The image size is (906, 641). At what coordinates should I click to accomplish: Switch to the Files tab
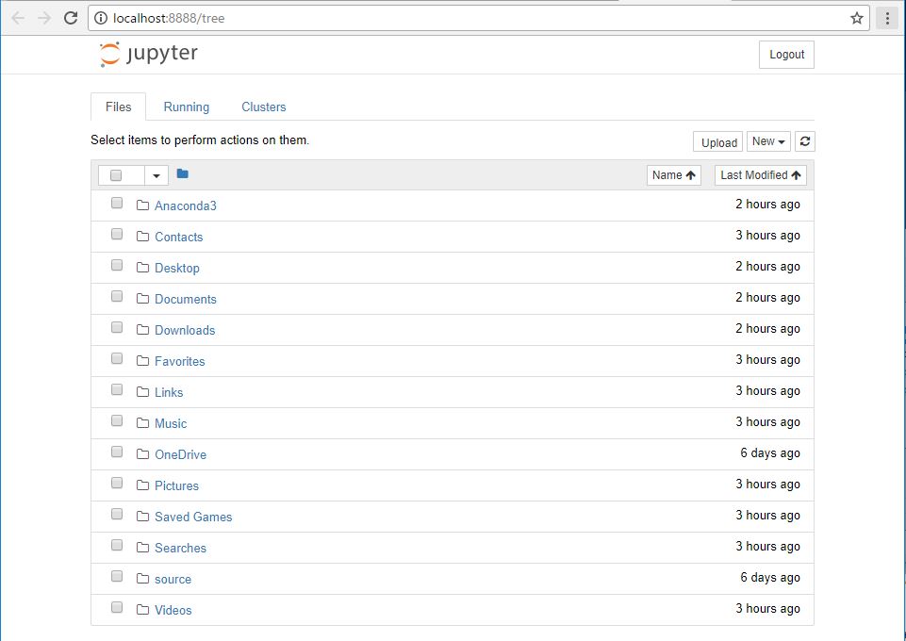pyautogui.click(x=119, y=107)
